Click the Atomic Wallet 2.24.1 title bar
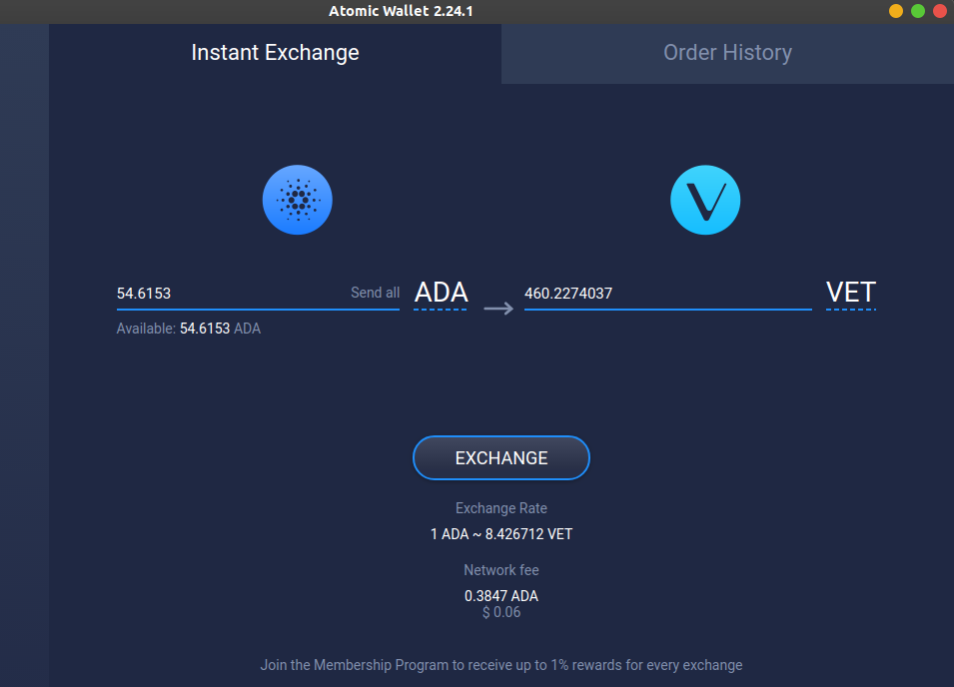954x687 pixels. tap(400, 11)
